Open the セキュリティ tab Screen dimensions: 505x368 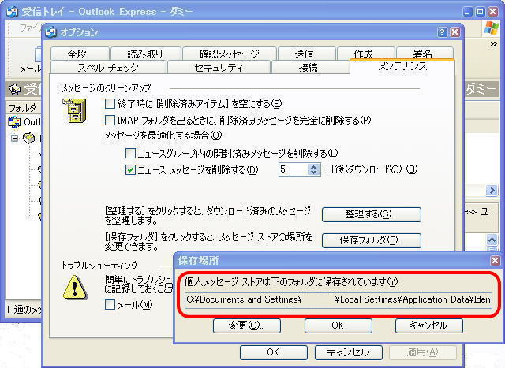219,67
